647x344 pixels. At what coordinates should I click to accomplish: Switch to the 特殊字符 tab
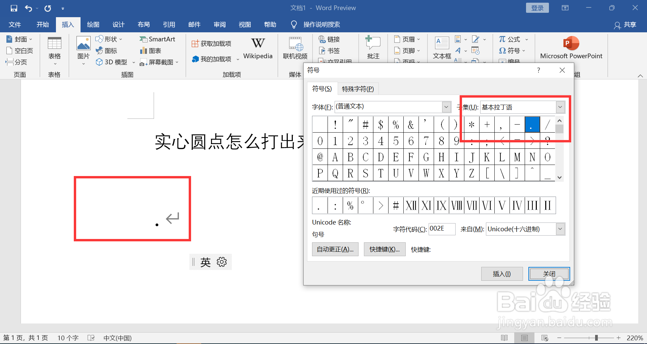coord(358,89)
